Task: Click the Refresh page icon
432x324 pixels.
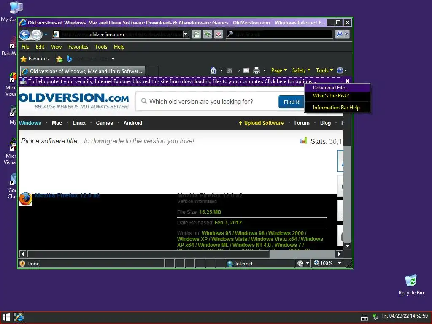Action: pos(208,34)
